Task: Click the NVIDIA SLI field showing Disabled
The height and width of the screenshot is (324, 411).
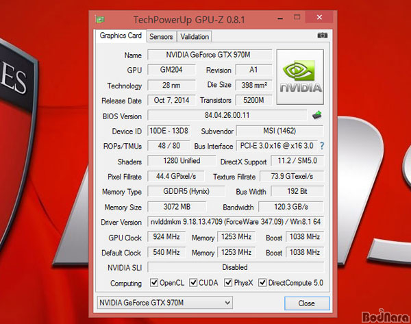Action: (x=236, y=267)
